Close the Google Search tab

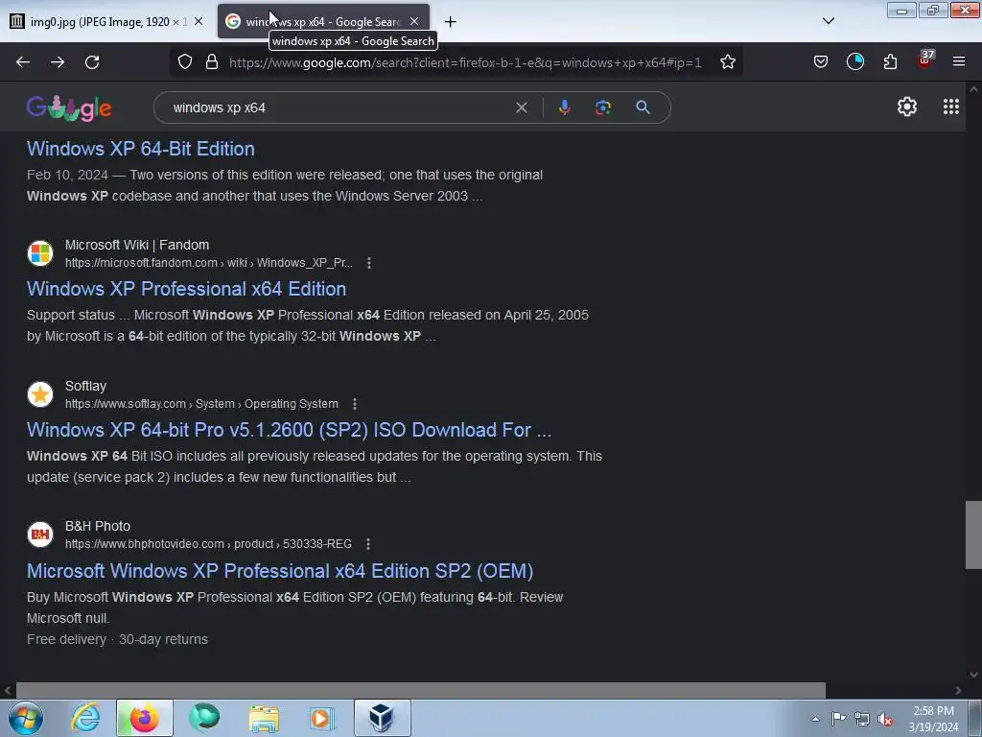414,21
